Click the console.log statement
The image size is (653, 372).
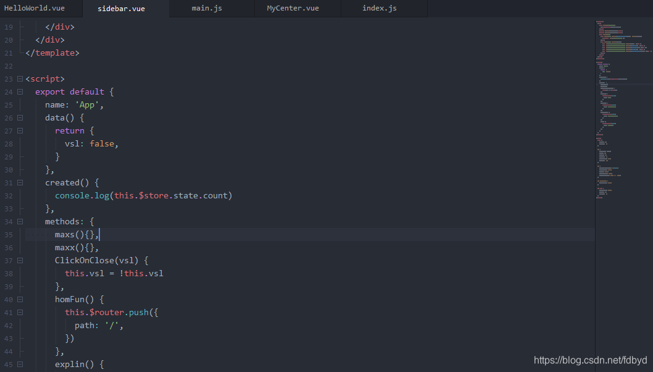pos(143,196)
